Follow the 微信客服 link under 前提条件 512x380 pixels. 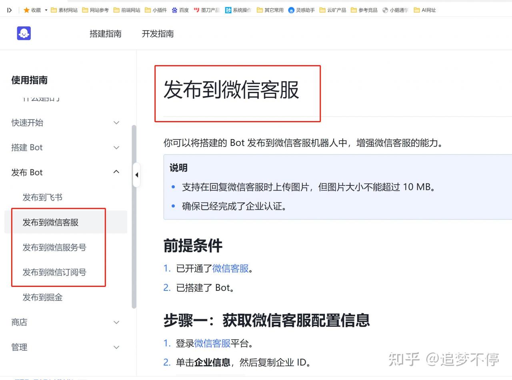click(230, 269)
